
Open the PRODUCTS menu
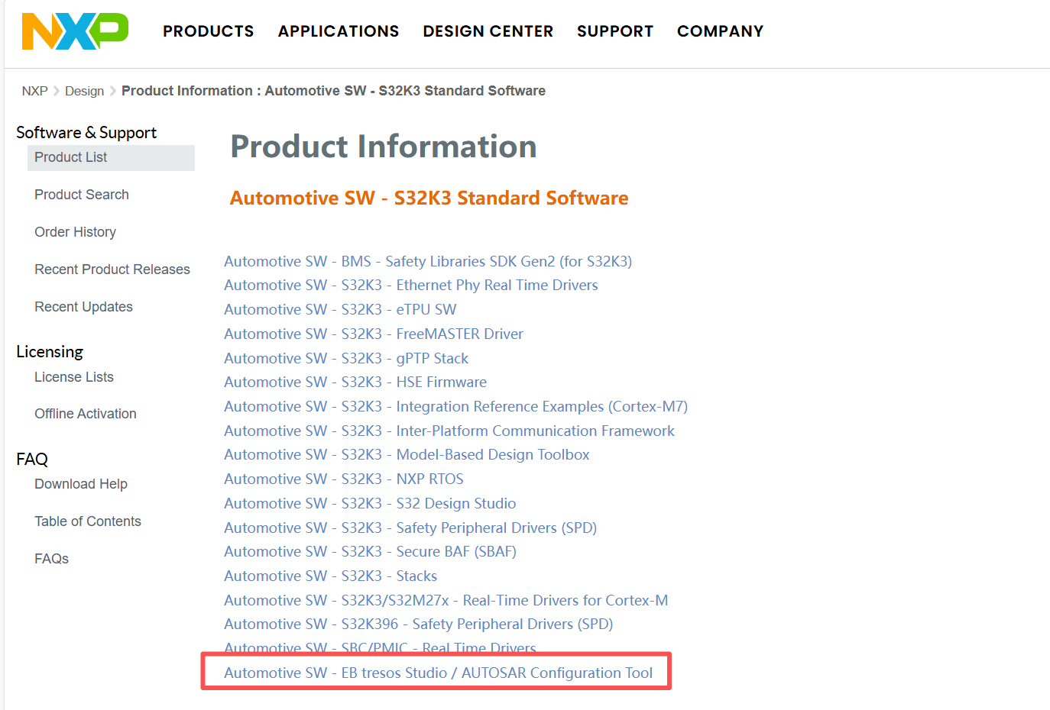(x=208, y=31)
